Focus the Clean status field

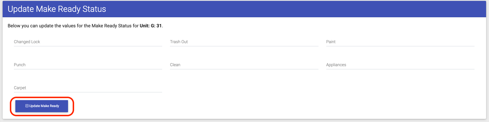(244, 65)
